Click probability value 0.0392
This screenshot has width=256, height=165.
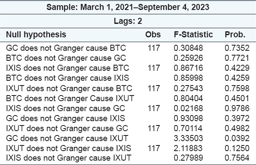click(237, 138)
